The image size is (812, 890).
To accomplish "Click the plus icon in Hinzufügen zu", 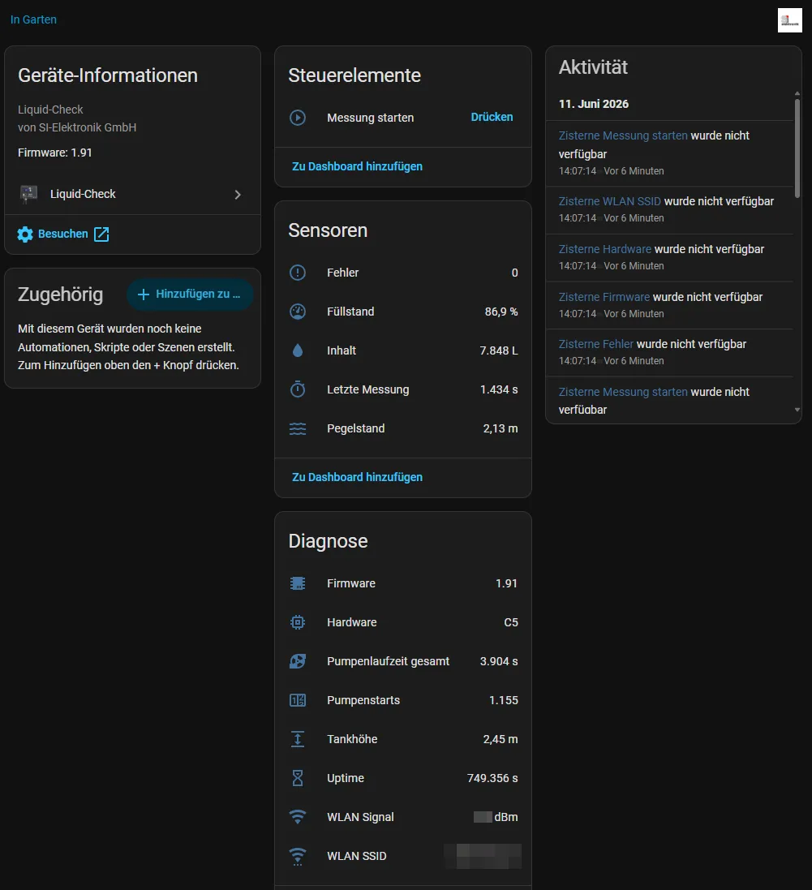I will coord(144,294).
